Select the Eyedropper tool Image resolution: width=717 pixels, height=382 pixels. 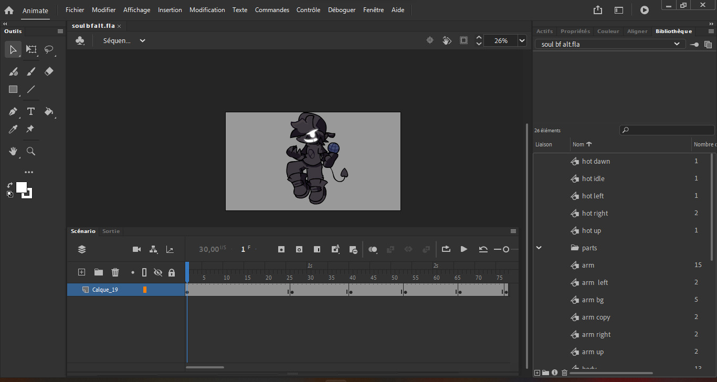[x=13, y=129]
